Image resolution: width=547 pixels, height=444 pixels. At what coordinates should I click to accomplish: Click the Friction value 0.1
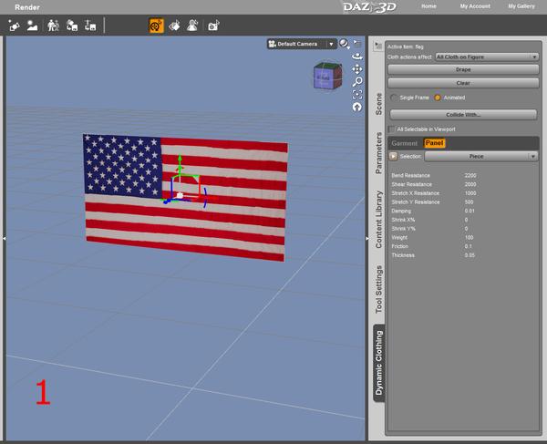click(468, 246)
